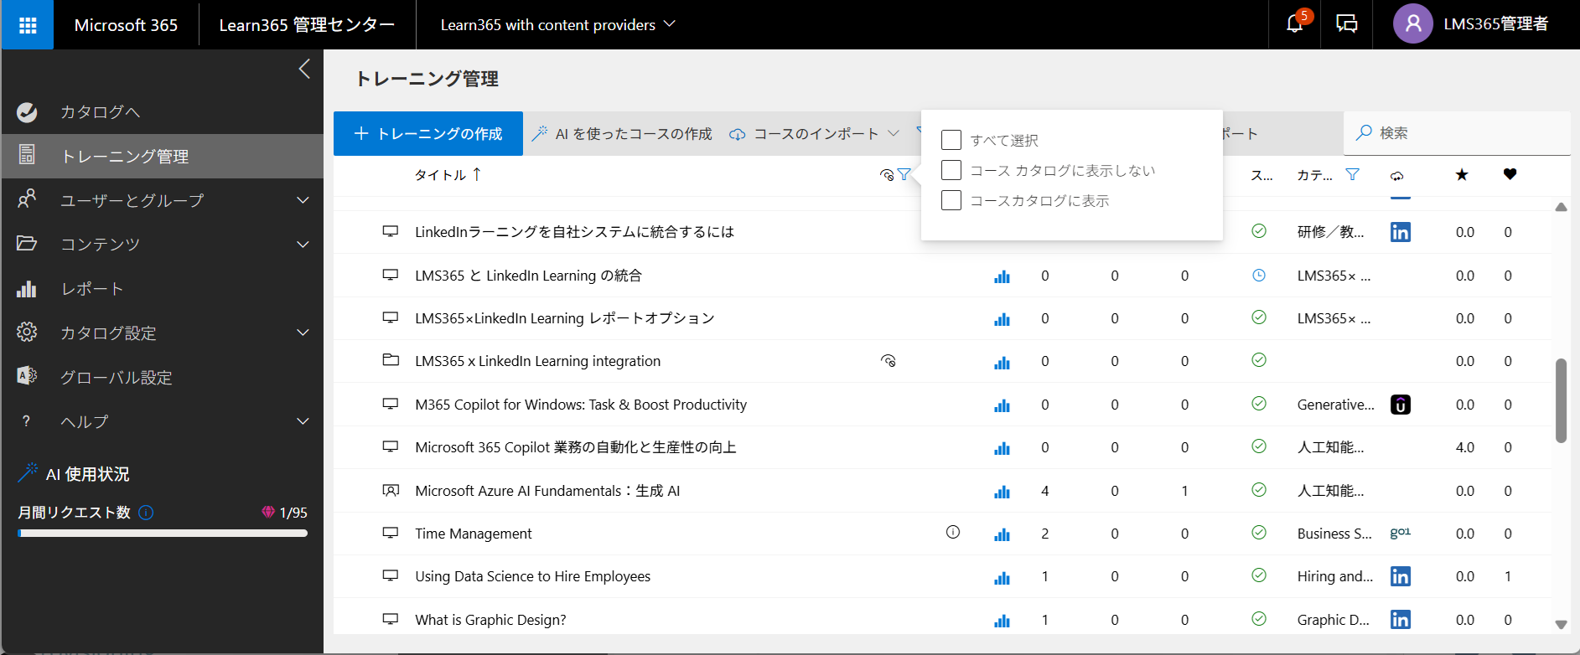The image size is (1580, 655).
Task: Click heart favorites column header icon
Action: click(1510, 174)
